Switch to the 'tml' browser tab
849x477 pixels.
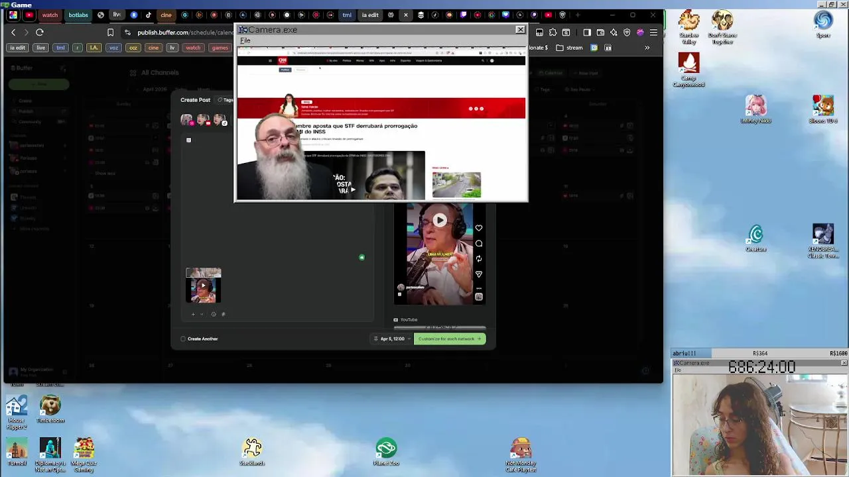click(x=347, y=15)
